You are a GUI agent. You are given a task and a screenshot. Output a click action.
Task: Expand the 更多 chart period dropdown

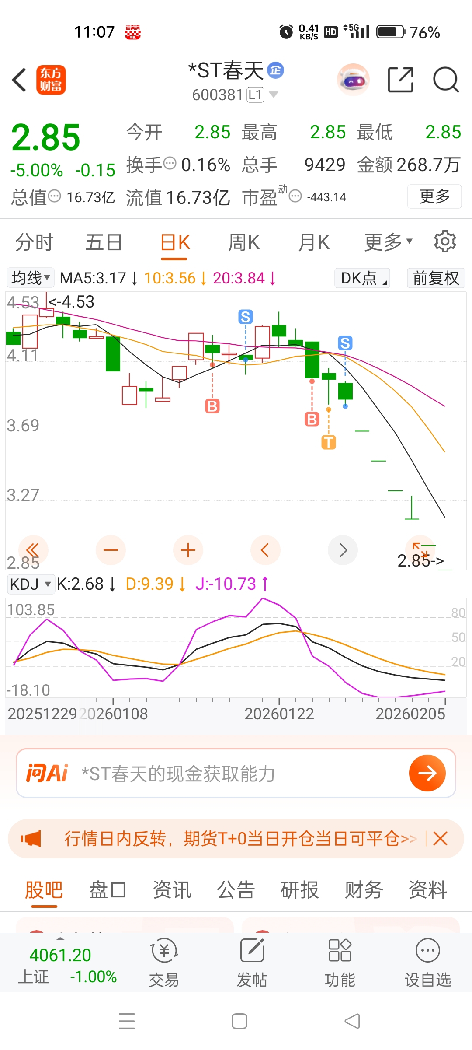pos(389,241)
